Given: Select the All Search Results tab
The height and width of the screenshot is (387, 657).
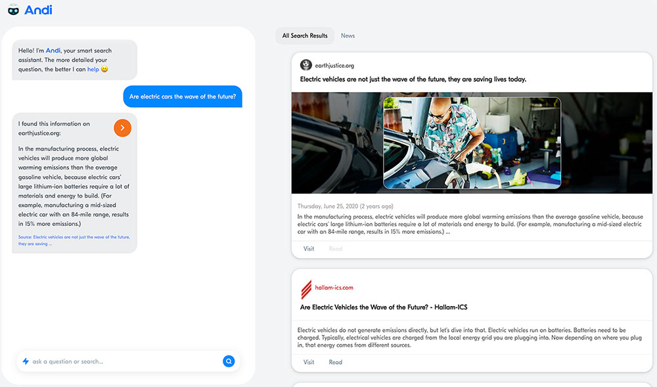Looking at the screenshot, I should click(305, 35).
